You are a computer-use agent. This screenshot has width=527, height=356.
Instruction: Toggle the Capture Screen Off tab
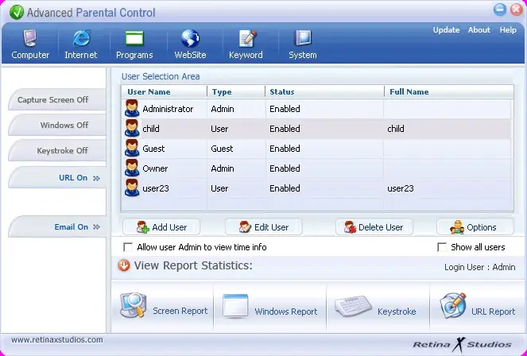(x=56, y=100)
